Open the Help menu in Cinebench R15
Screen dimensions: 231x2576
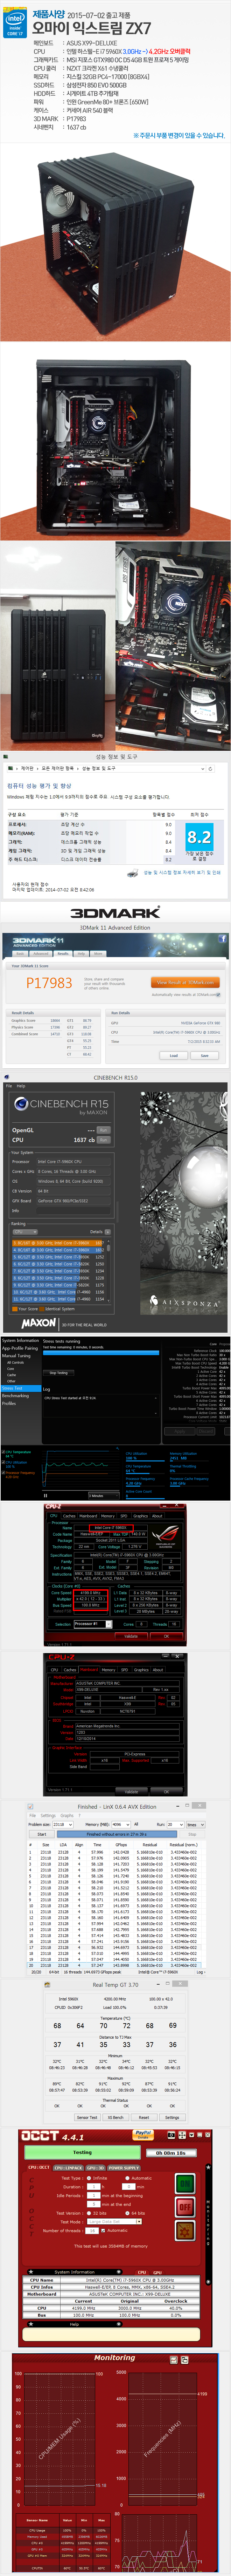(21, 1086)
